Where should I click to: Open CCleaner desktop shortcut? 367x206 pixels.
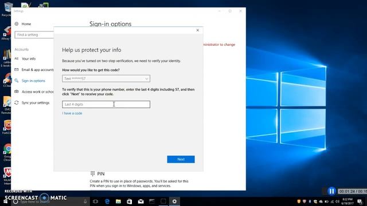7,80
